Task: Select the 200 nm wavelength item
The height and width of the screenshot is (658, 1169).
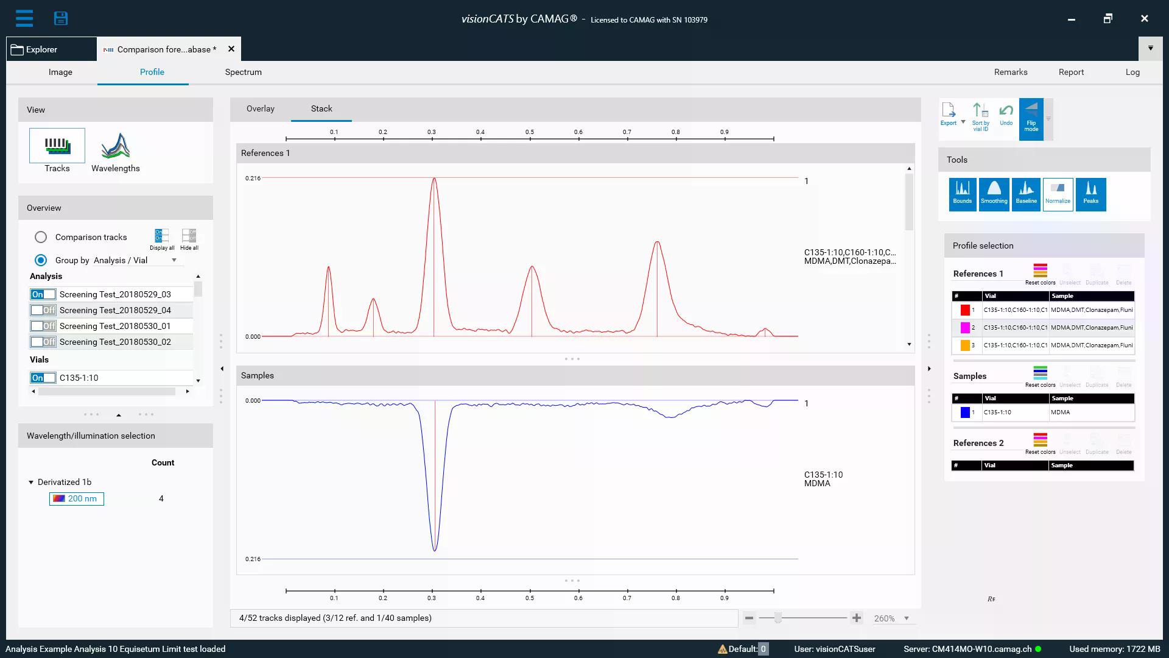Action: pyautogui.click(x=77, y=498)
